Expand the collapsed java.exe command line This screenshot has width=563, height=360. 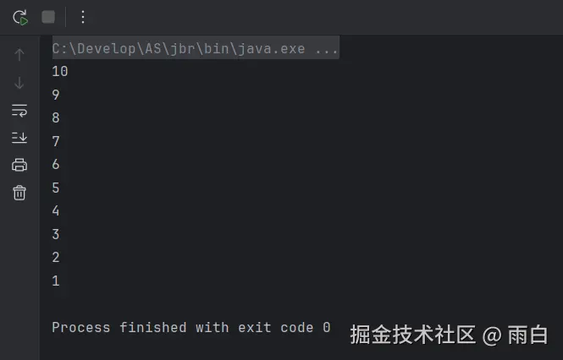point(196,48)
